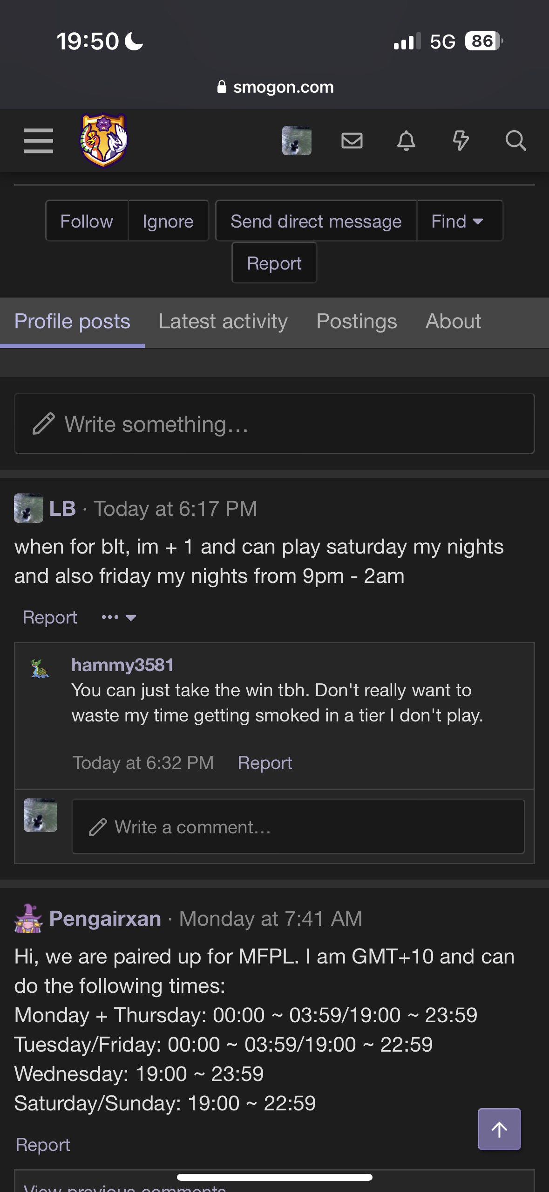549x1192 pixels.
Task: Open Pengairxan's username link
Action: click(x=105, y=919)
